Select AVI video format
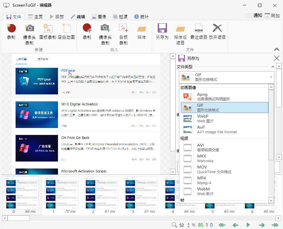283x229 pixels. coord(225,148)
